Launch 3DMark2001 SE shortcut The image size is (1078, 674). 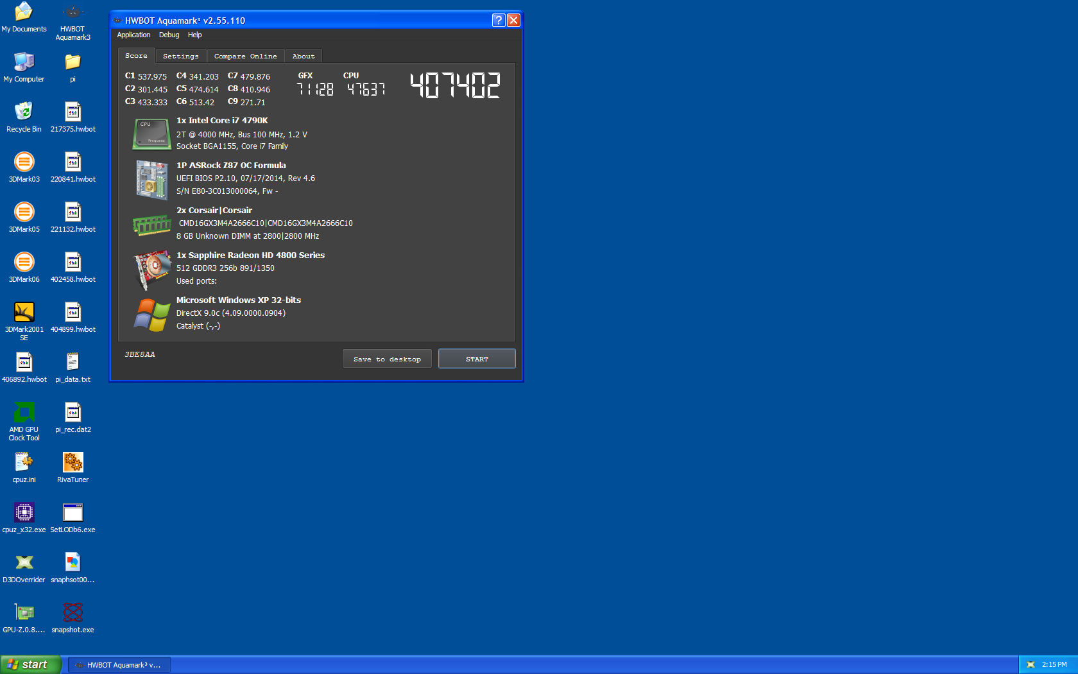click(x=24, y=322)
